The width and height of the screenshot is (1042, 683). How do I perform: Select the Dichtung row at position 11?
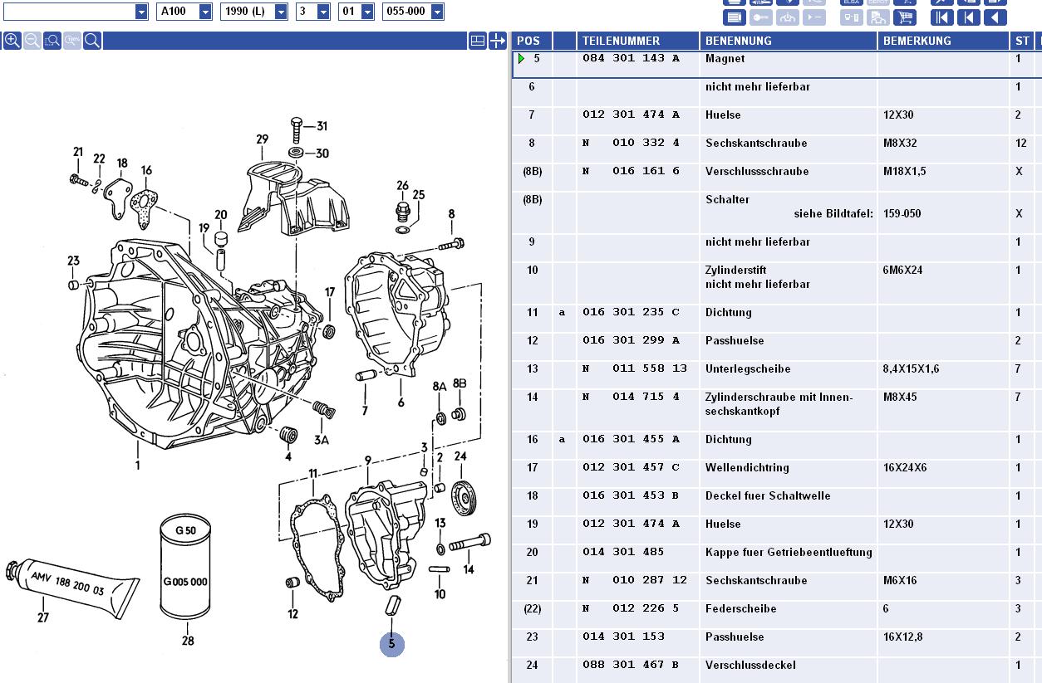coord(728,312)
